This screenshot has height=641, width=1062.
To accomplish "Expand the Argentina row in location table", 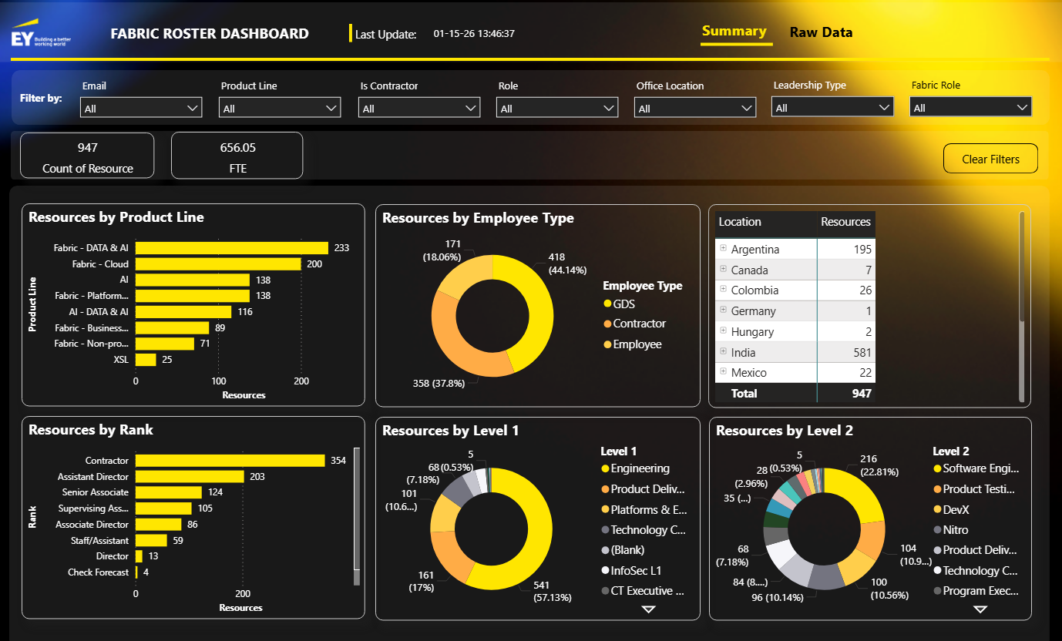I will pos(724,248).
